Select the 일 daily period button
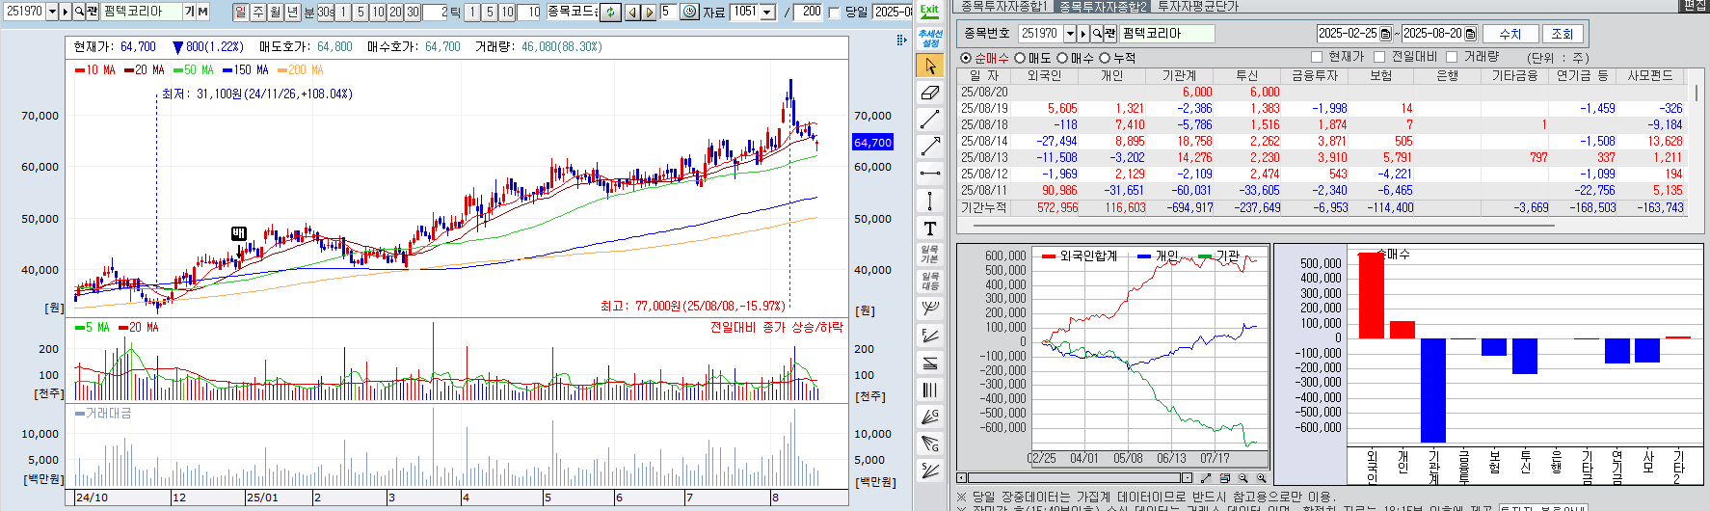This screenshot has width=1710, height=511. (x=240, y=12)
